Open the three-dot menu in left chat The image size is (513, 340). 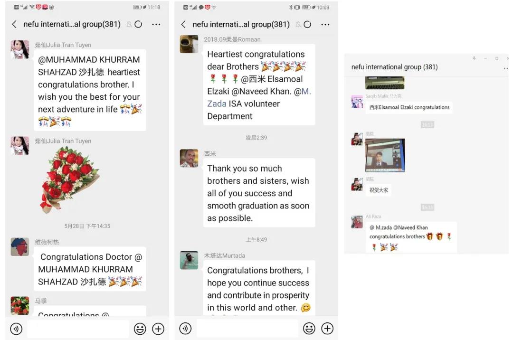pos(156,24)
